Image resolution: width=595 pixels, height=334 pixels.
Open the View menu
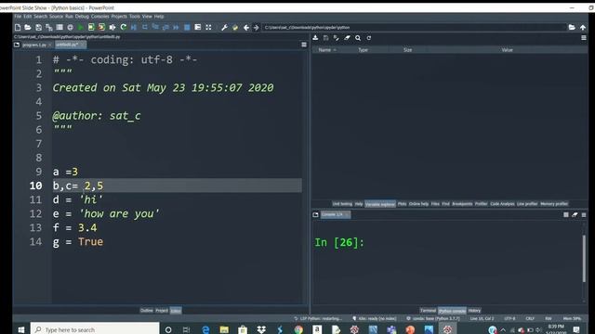pos(147,17)
